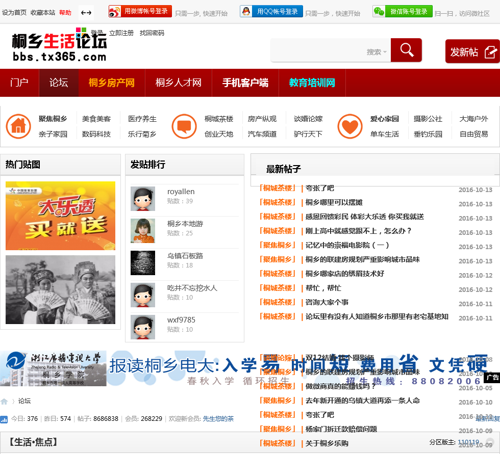Open post 帮忙,帮忙
This screenshot has width=500, height=454.
(x=323, y=288)
